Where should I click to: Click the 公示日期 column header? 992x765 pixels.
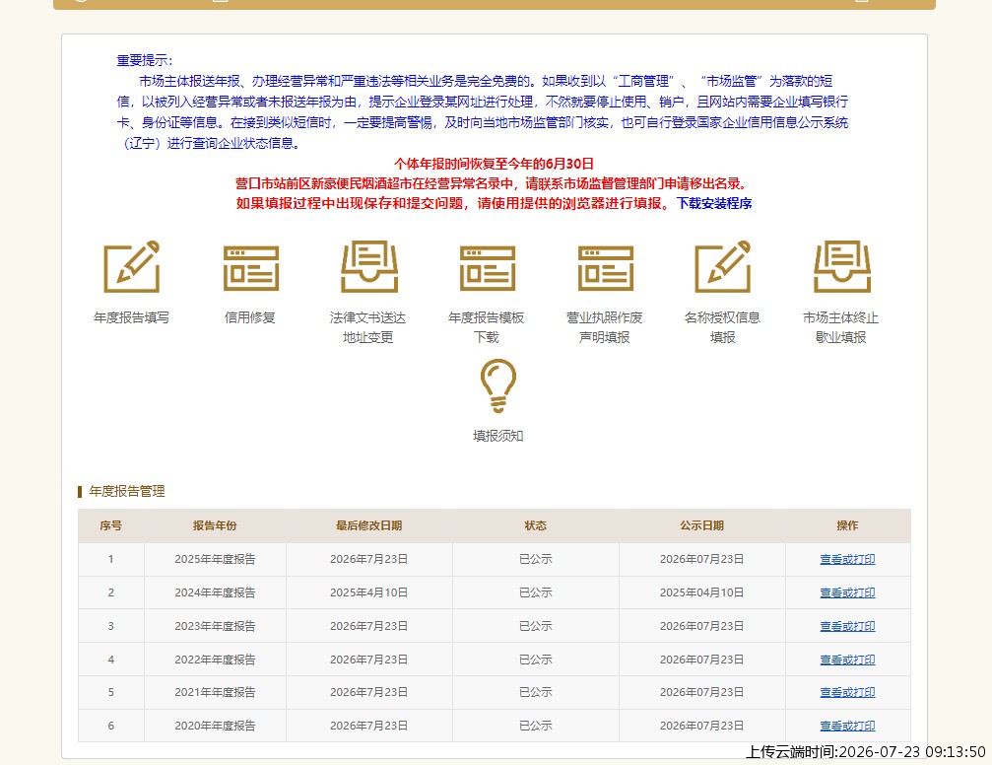(701, 525)
